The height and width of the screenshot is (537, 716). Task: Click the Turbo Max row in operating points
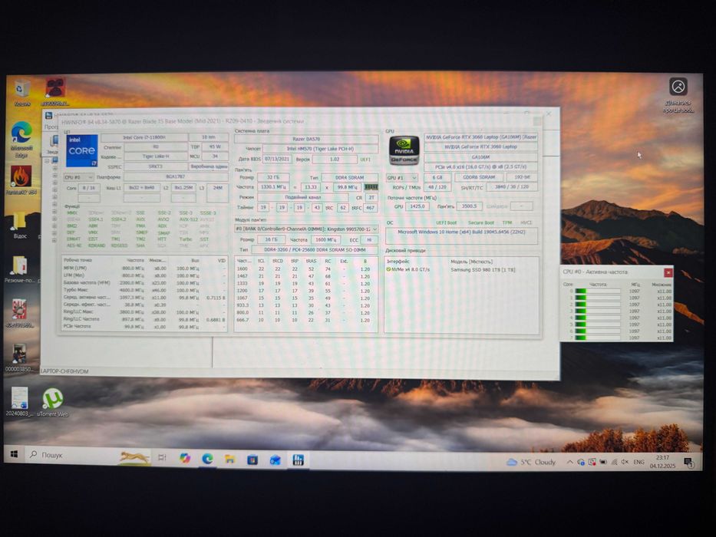[144, 291]
